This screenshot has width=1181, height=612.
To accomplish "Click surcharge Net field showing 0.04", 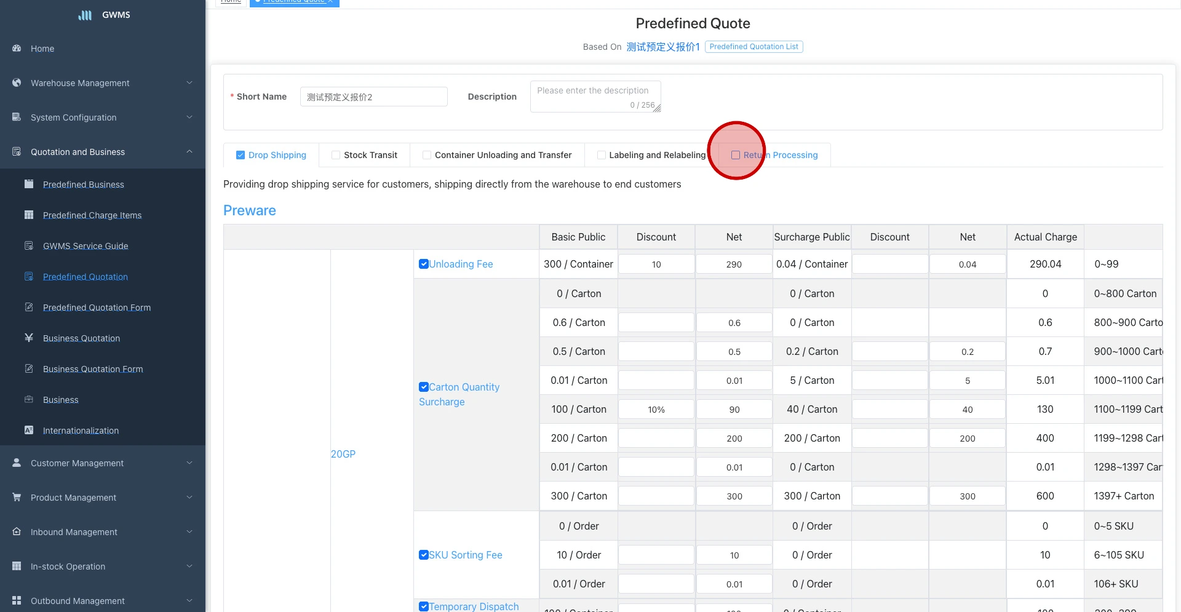I will pos(968,264).
